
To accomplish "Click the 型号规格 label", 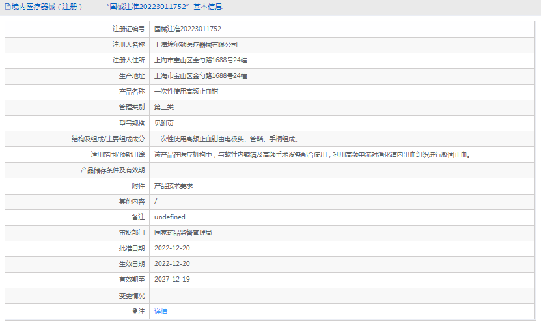I will [x=132, y=124].
